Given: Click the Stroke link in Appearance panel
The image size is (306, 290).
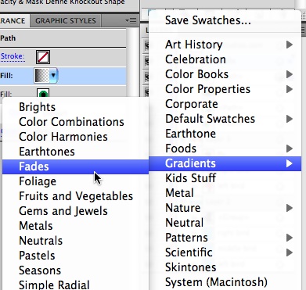Looking at the screenshot, I should [13, 56].
